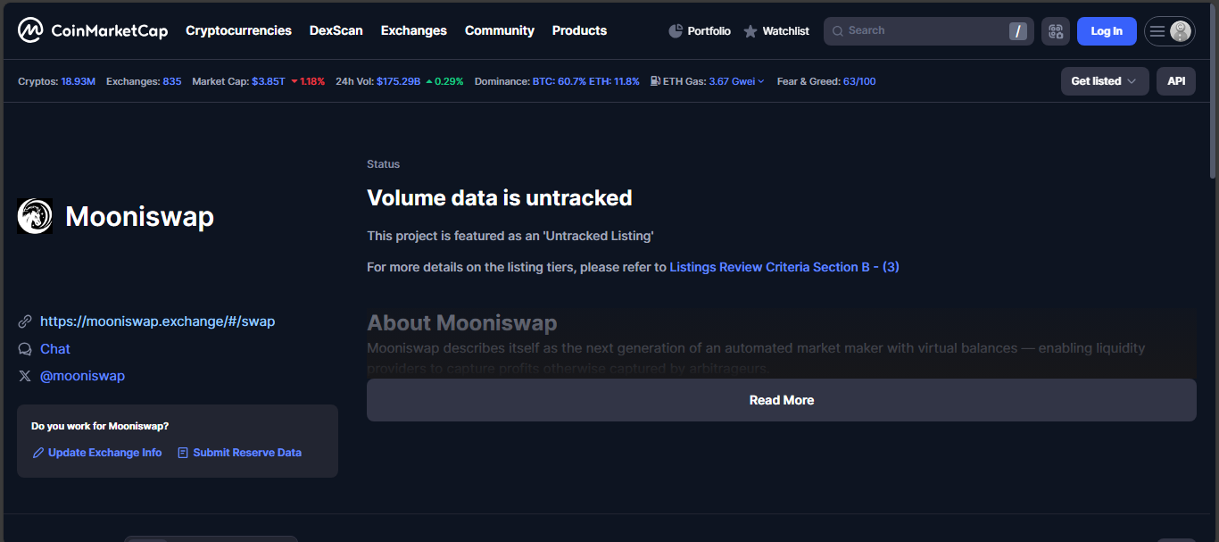Expand the Get listed dropdown

tap(1105, 81)
